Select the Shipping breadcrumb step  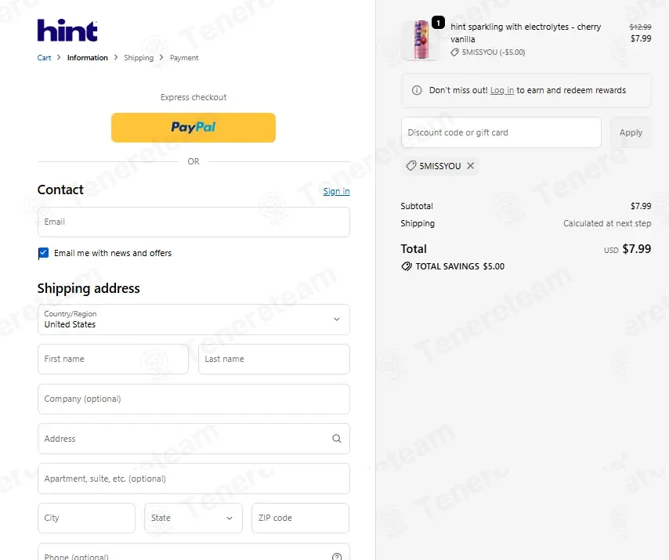point(139,58)
